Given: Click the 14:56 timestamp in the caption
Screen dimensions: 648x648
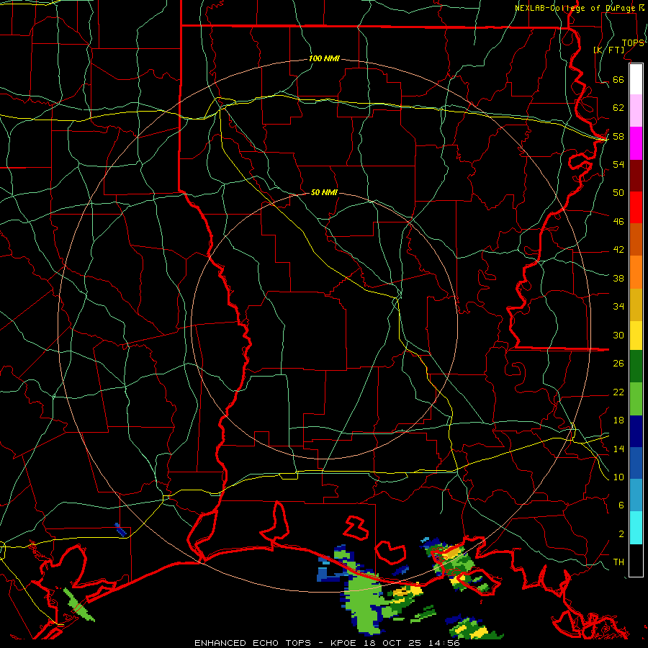Looking at the screenshot, I should pos(444,643).
